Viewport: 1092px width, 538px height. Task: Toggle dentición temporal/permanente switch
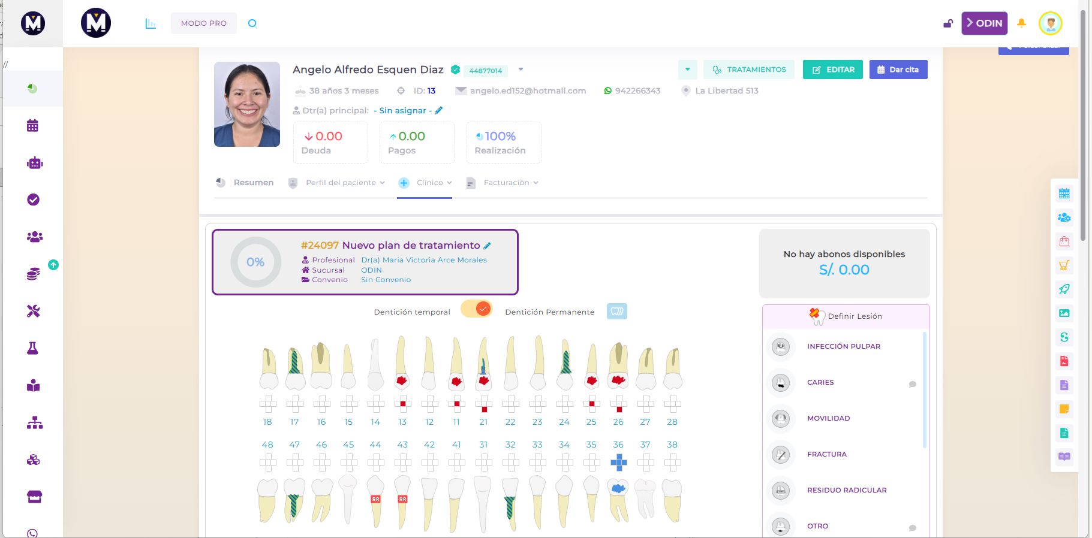(x=477, y=309)
